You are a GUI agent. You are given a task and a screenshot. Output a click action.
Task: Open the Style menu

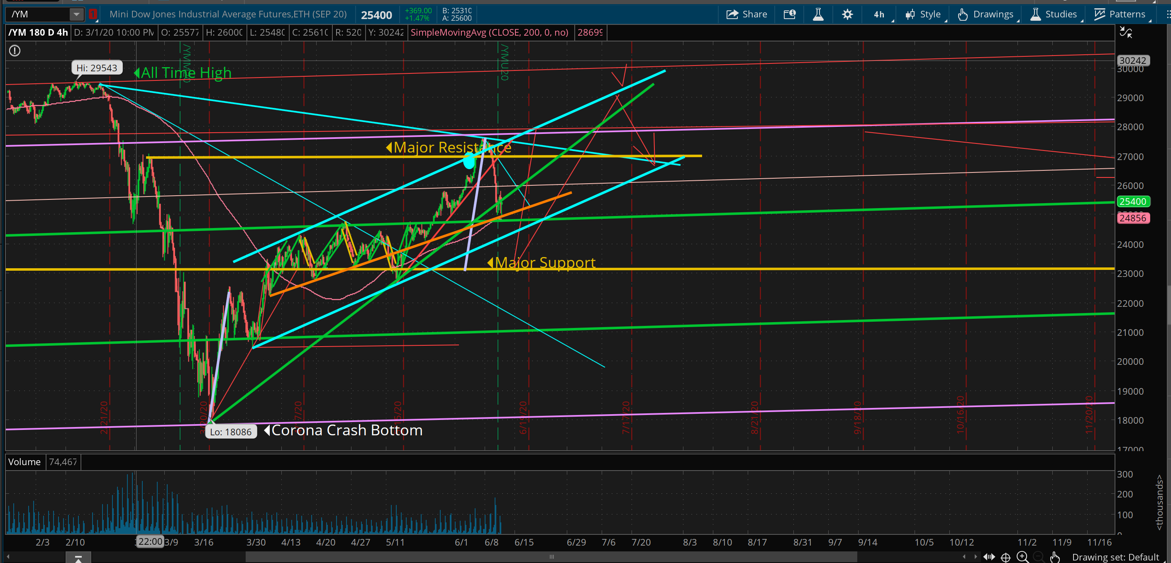tap(924, 14)
